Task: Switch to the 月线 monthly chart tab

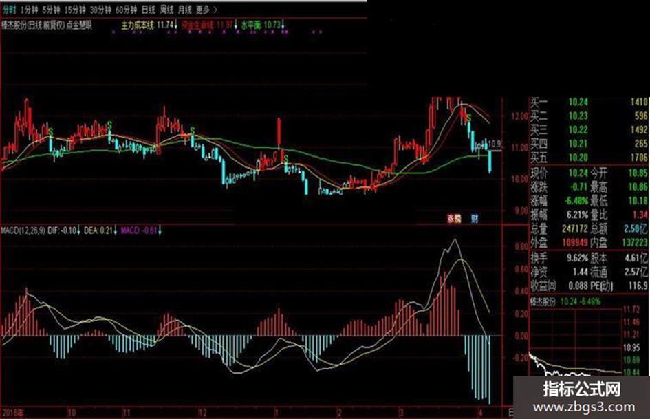Action: click(185, 9)
